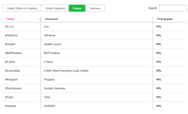The height and width of the screenshot is (114, 188).
Task: Sort by Тикер column header
Action: 10,19
